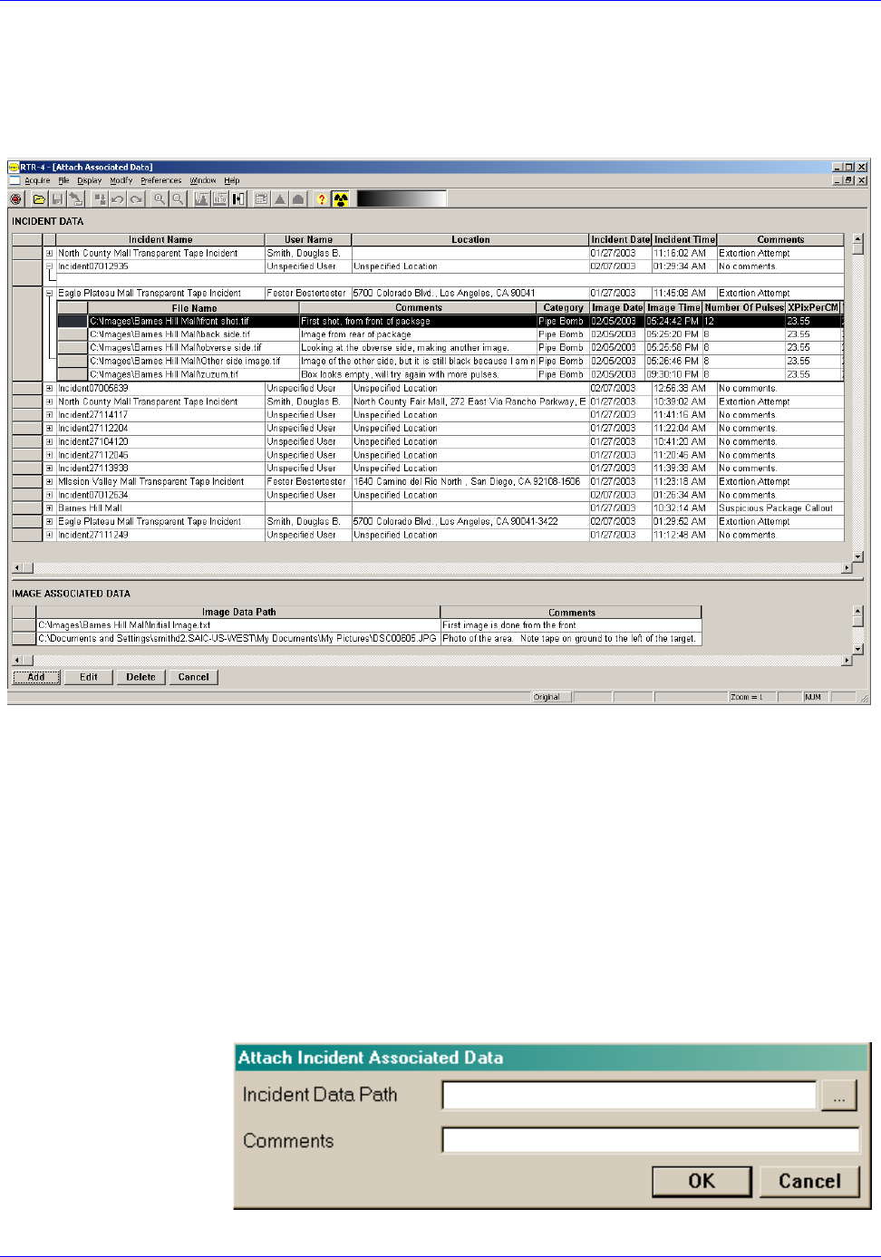Click the Comments input field in dialog
The width and height of the screenshot is (881, 1257).
(651, 1140)
